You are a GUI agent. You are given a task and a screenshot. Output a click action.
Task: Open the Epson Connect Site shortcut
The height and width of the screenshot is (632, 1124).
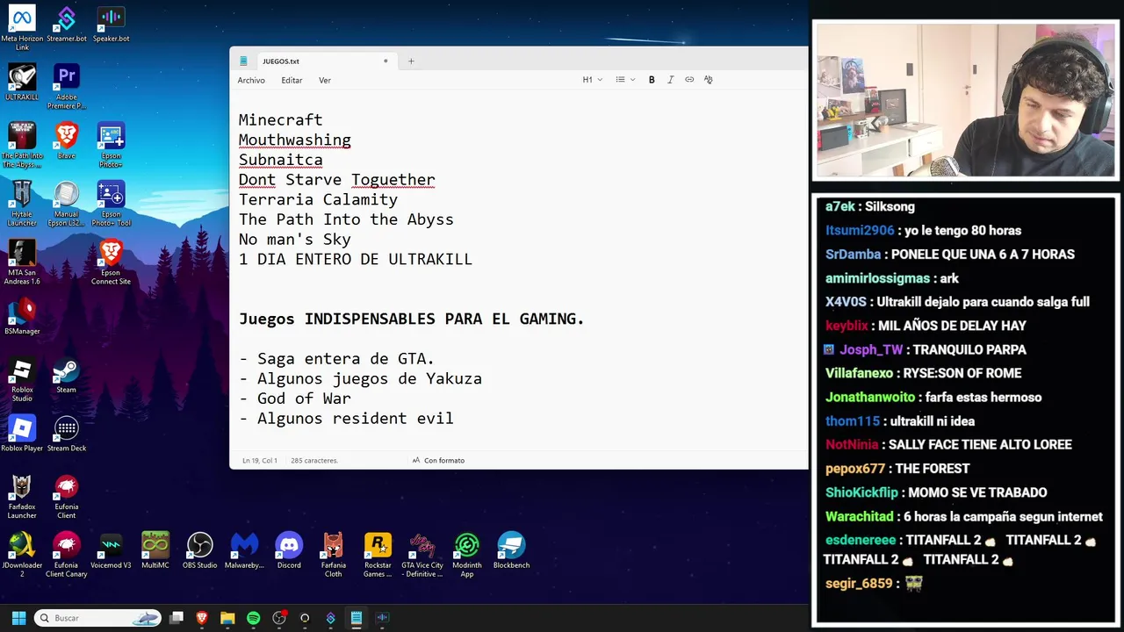(111, 262)
